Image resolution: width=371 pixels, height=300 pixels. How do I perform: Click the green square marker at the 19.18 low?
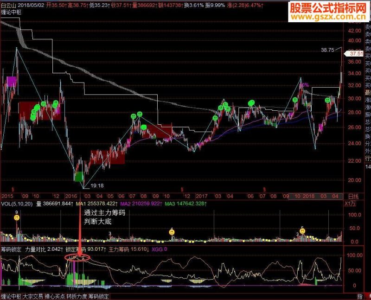pyautogui.click(x=79, y=177)
